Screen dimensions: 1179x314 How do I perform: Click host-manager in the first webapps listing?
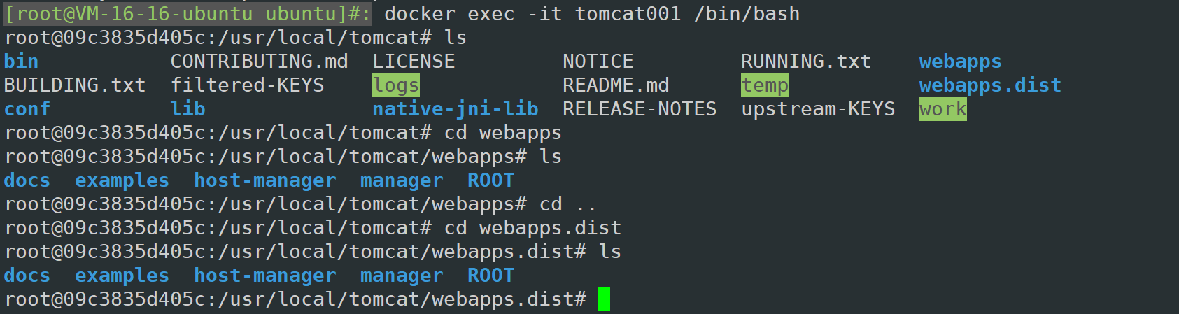pyautogui.click(x=265, y=180)
